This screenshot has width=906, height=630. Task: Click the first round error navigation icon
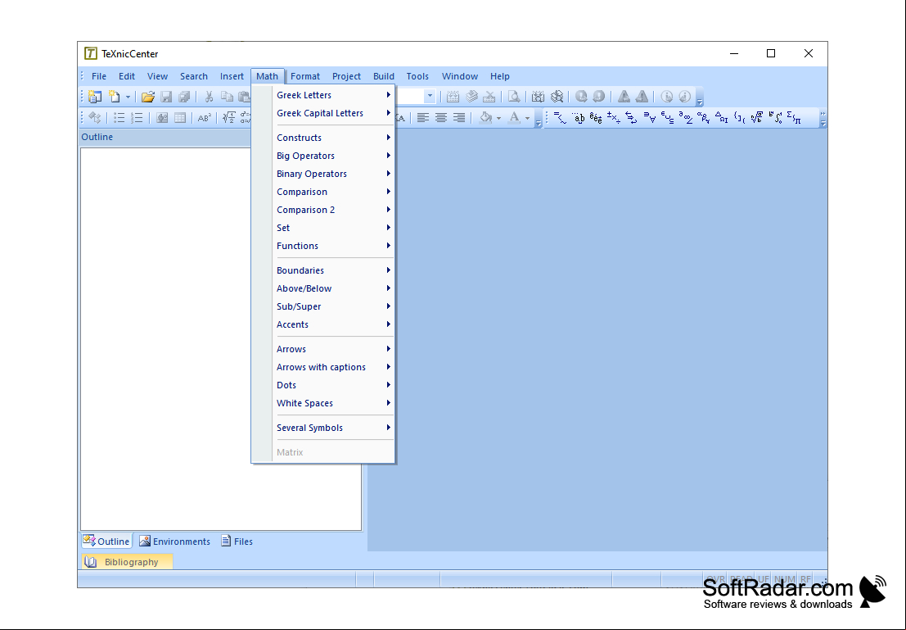581,97
